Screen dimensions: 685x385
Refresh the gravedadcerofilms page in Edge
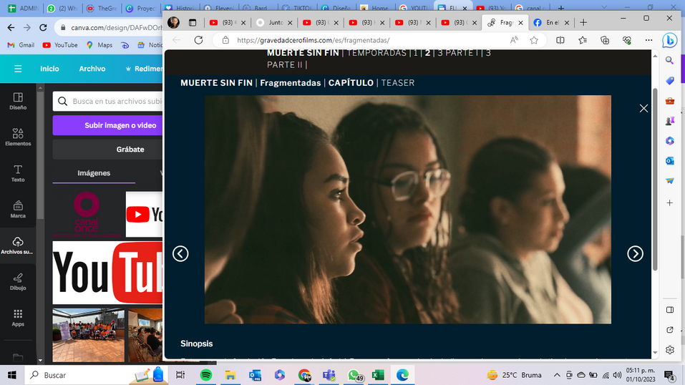[198, 40]
